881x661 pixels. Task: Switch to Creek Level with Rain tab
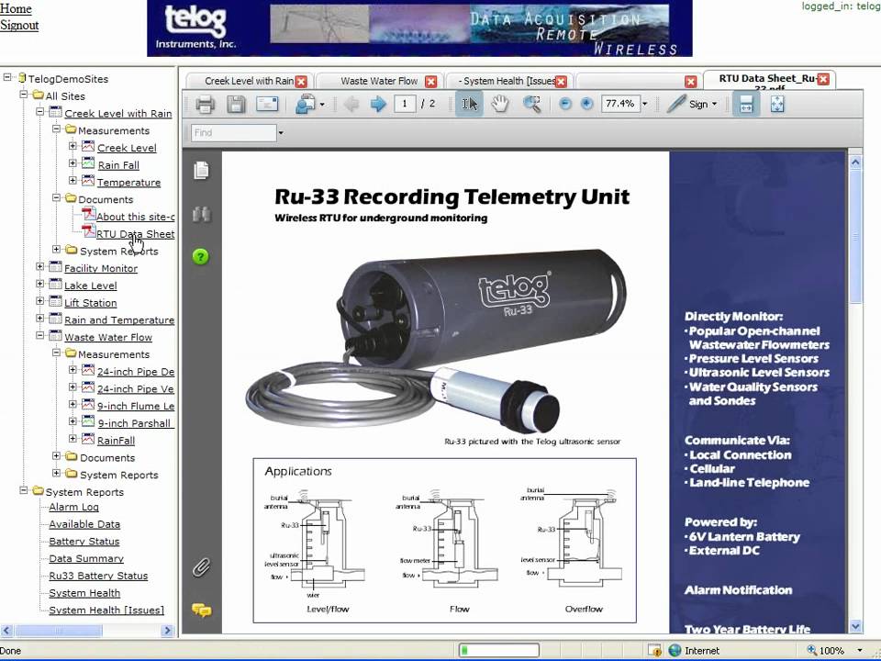(x=249, y=82)
